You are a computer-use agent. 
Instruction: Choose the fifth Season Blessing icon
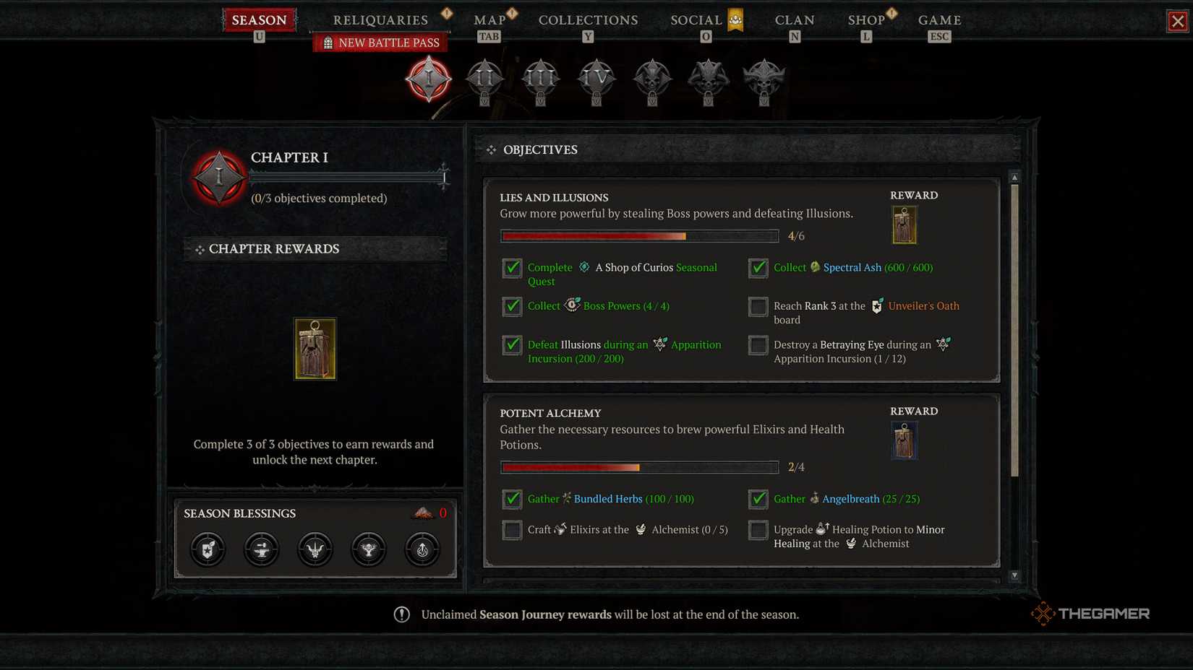coord(422,549)
